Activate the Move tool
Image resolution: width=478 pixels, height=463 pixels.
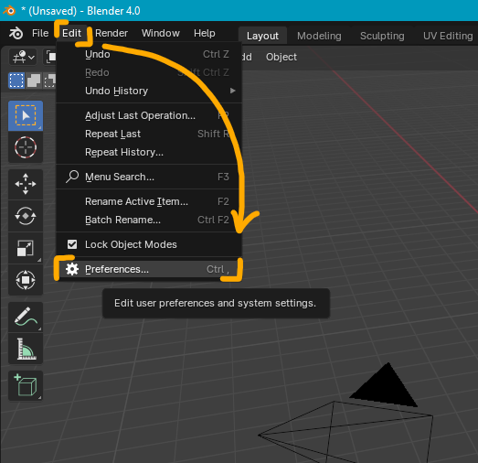point(26,184)
